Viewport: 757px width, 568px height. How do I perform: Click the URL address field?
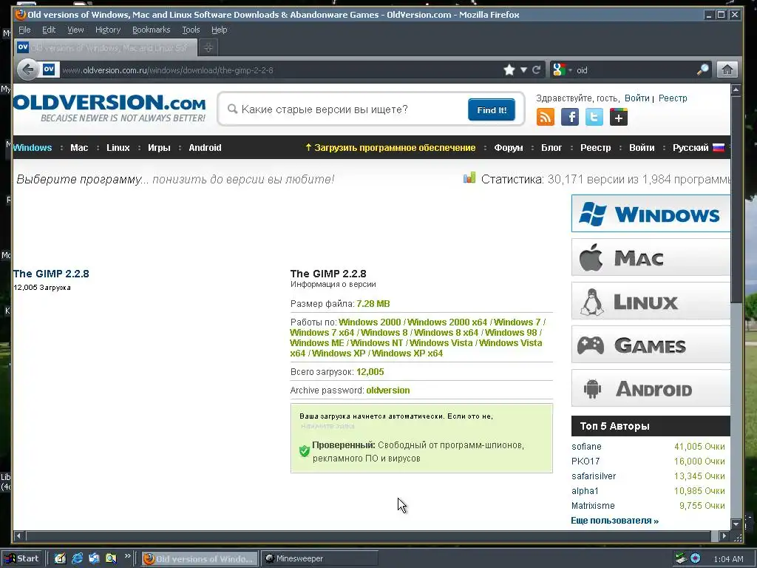[x=280, y=70]
